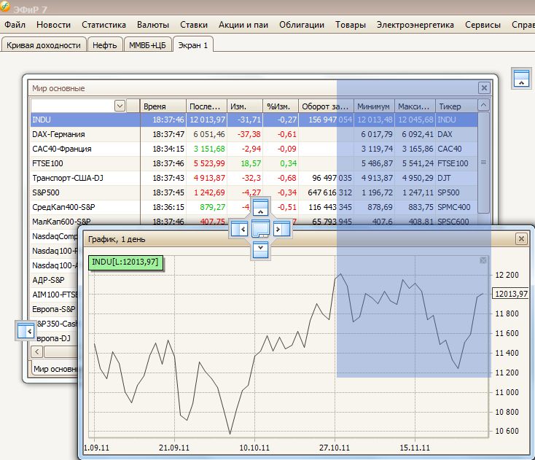Screen dimensions: 535x460
Task: Click the dock-bottom guide in the center cluster
Action: [x=261, y=250]
